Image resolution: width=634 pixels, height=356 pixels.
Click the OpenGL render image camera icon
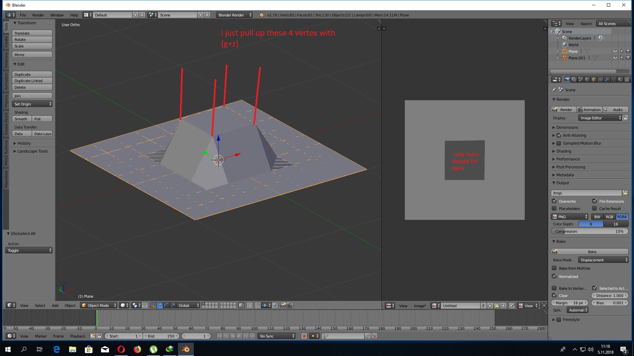click(x=283, y=306)
